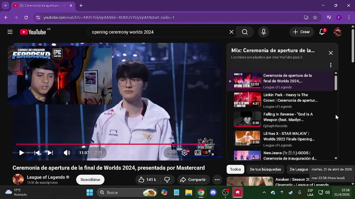The width and height of the screenshot is (355, 199).
Task: Open the Mix playlist options menu
Action: (x=331, y=65)
